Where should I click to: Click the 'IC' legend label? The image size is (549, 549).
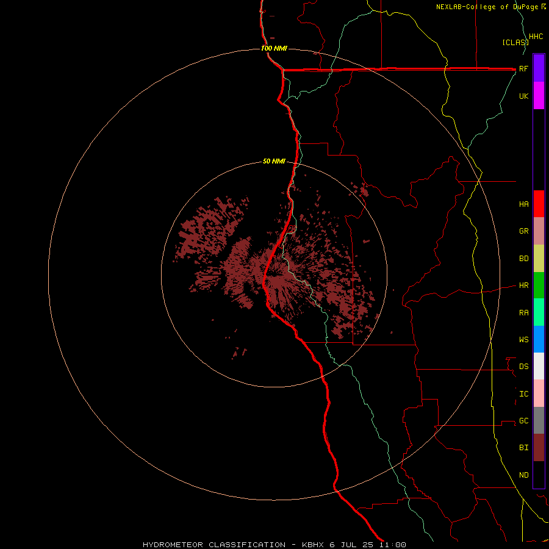(x=523, y=394)
